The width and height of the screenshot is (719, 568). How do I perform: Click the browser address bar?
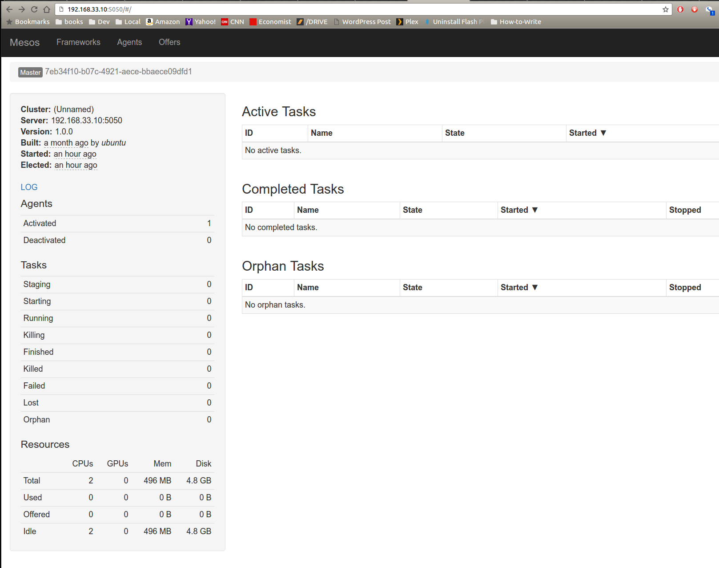click(x=356, y=9)
